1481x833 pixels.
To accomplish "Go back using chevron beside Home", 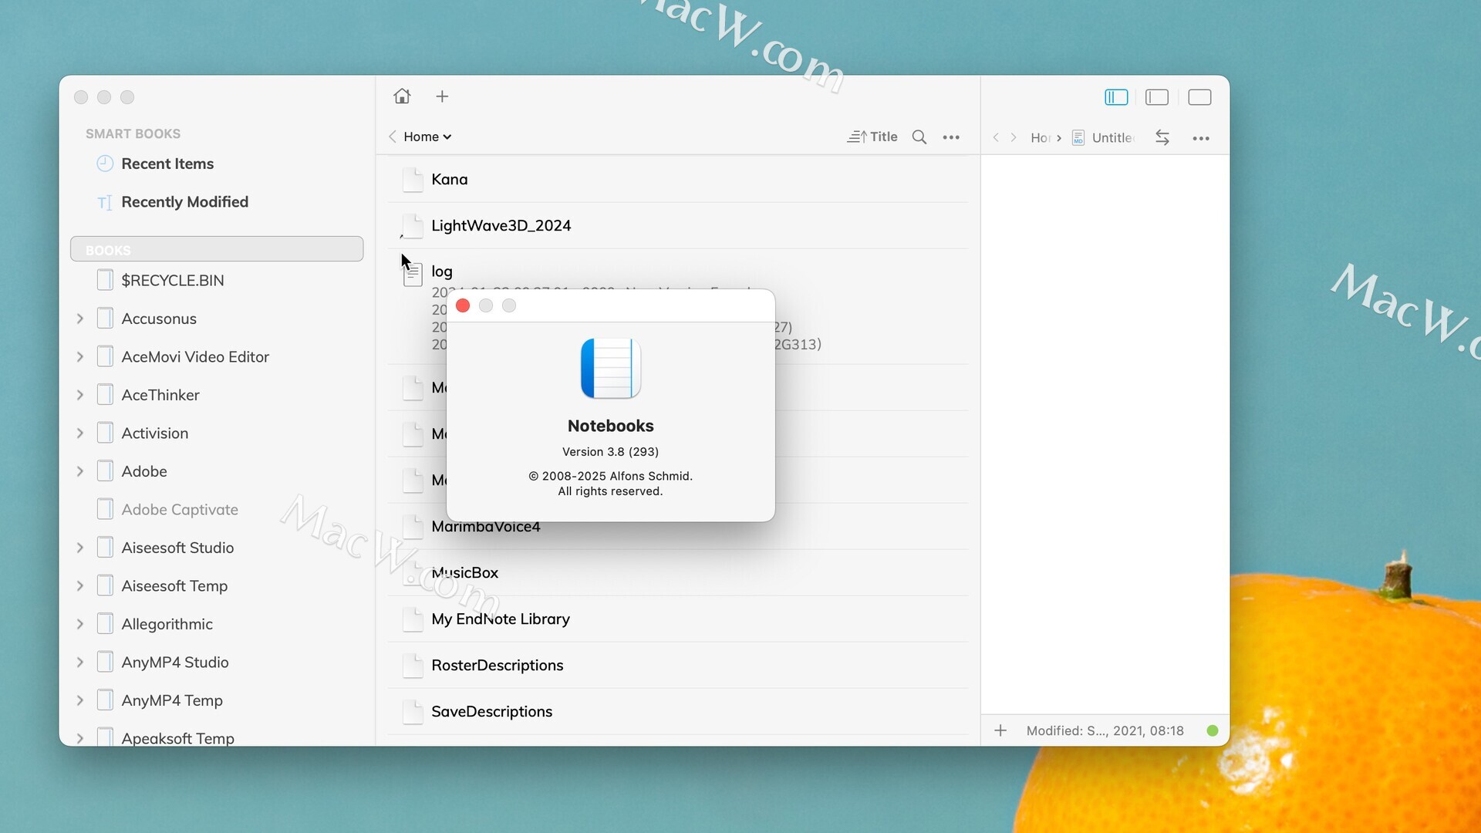I will coord(393,137).
